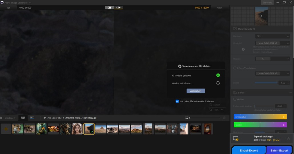Click the yellow plus add-image icon

pyautogui.click(x=6, y=129)
